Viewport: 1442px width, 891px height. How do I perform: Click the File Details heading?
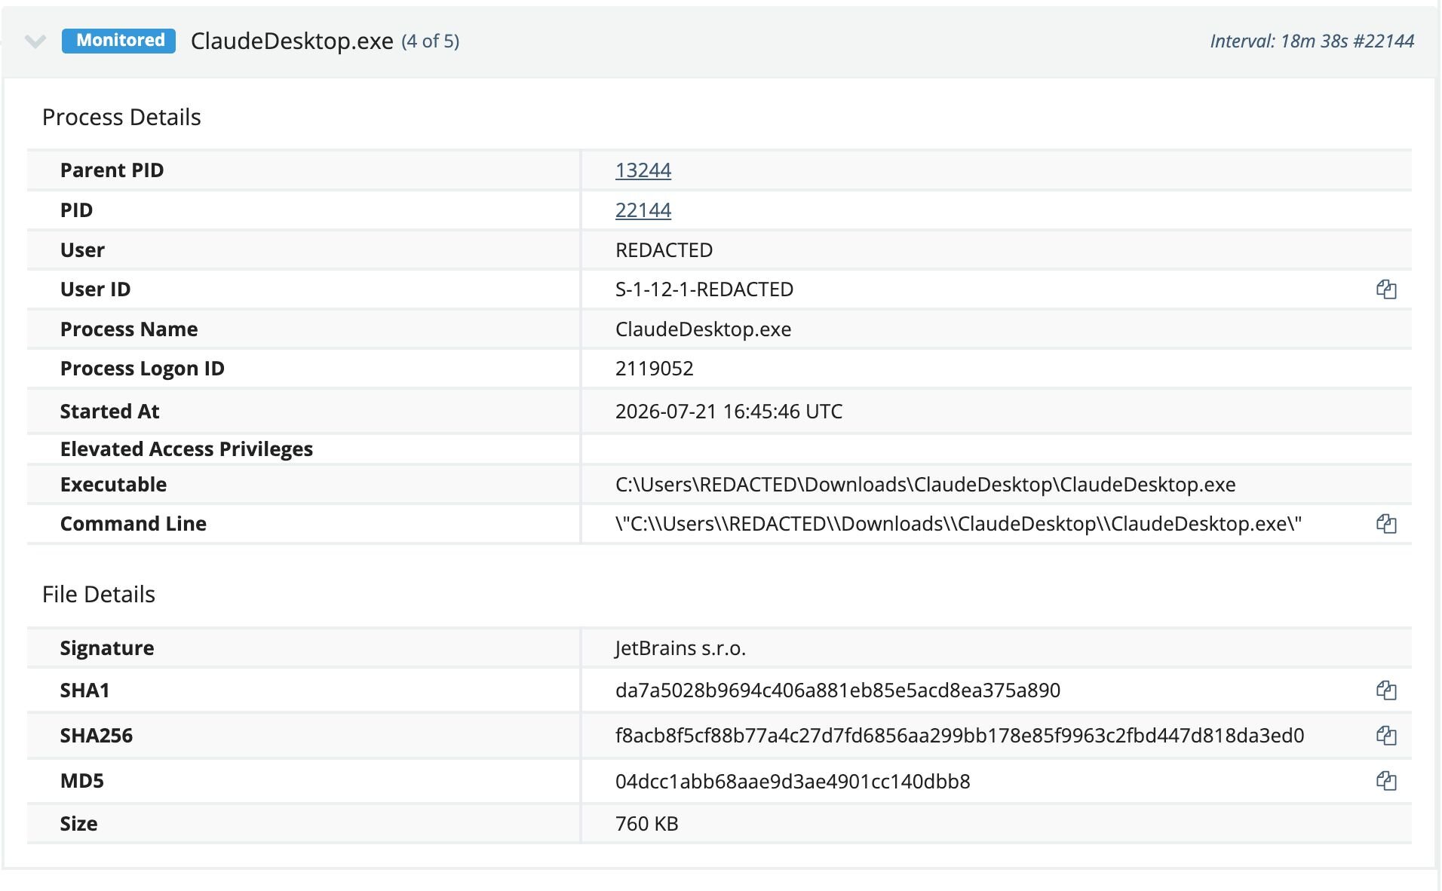[x=99, y=595]
